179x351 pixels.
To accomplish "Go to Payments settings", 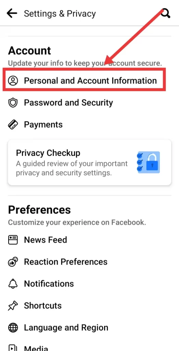I will point(43,125).
